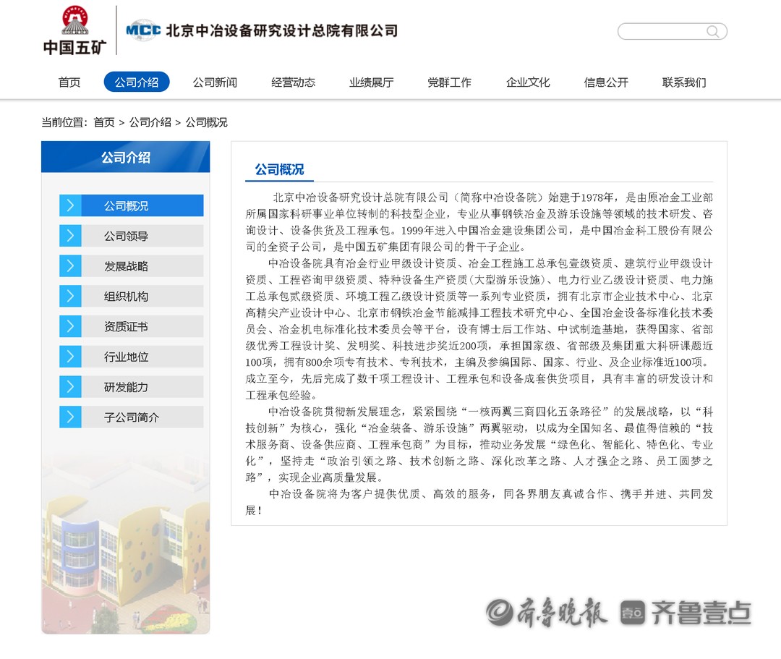The image size is (781, 659).
Task: Click the chevron arrow beside 公司领导
Action: click(x=70, y=236)
